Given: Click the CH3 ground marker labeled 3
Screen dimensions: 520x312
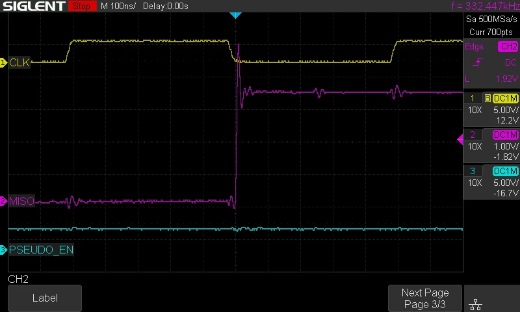Looking at the screenshot, I should coord(3,250).
